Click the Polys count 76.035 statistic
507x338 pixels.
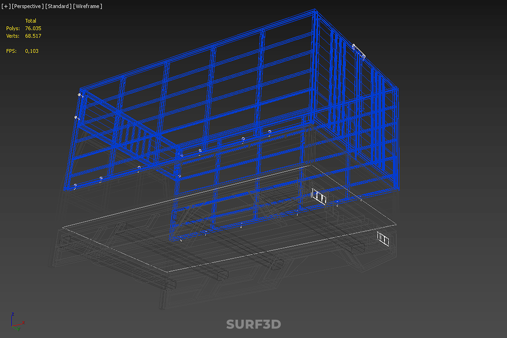[33, 28]
